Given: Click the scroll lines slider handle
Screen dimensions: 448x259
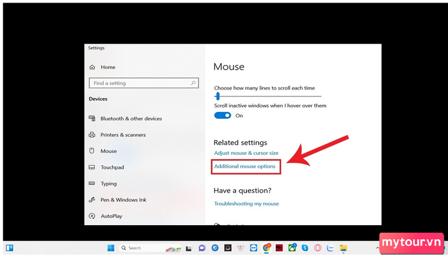Looking at the screenshot, I should (218, 96).
